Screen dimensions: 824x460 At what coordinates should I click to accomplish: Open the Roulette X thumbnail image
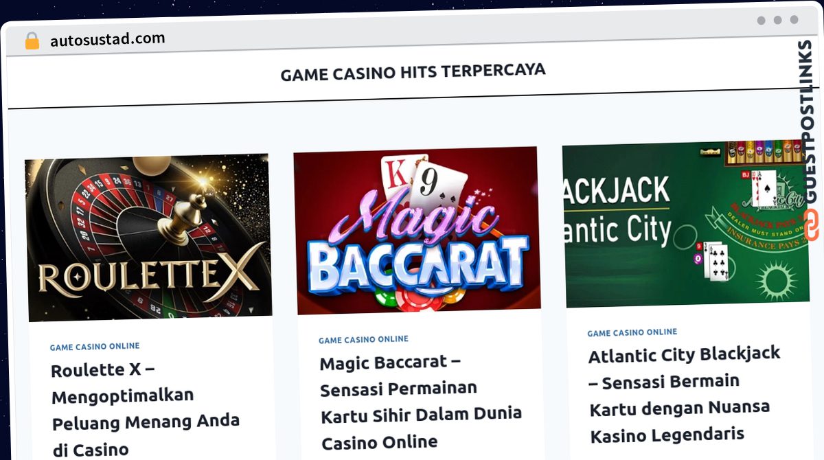(148, 238)
